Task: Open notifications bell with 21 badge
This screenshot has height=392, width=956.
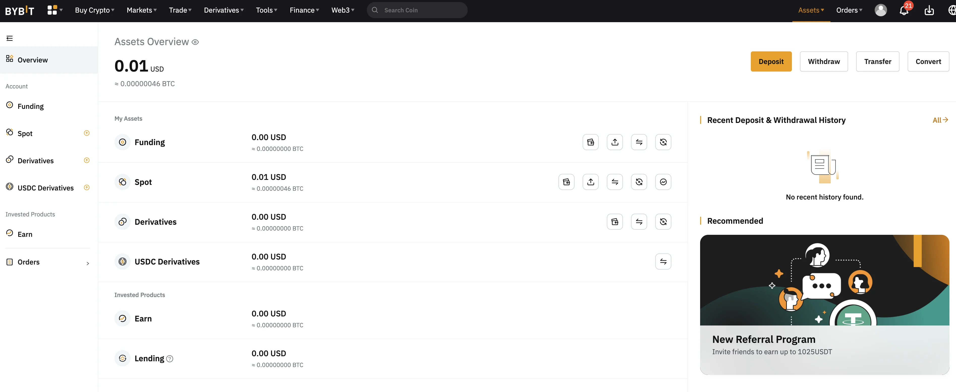Action: tap(904, 10)
